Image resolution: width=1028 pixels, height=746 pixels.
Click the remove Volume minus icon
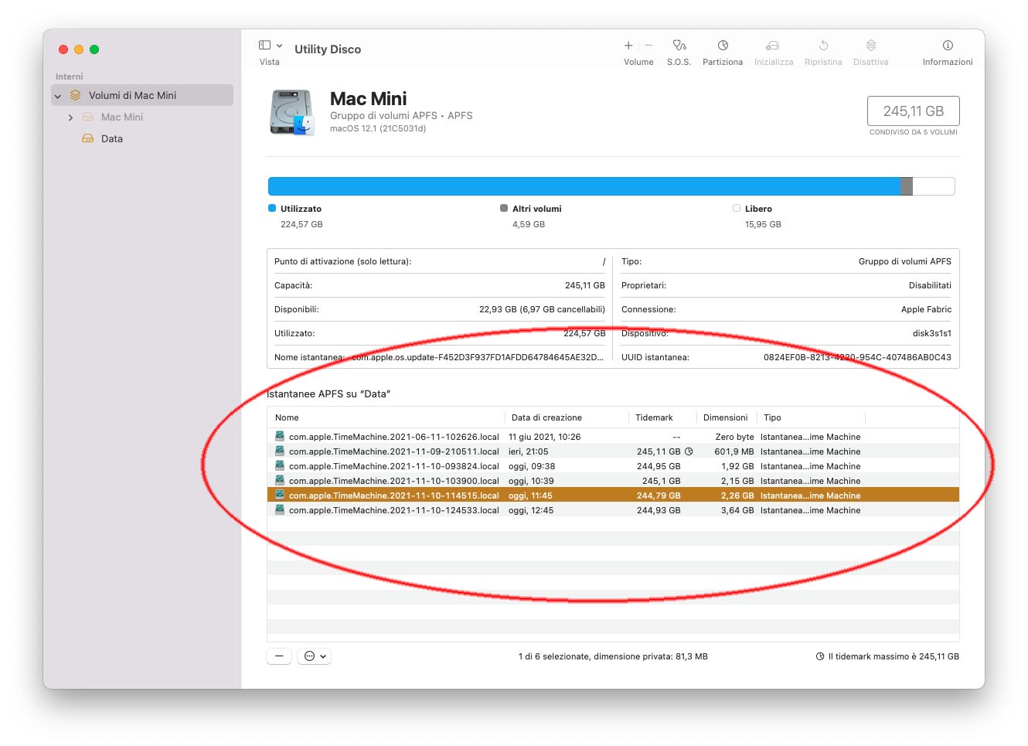(x=648, y=46)
